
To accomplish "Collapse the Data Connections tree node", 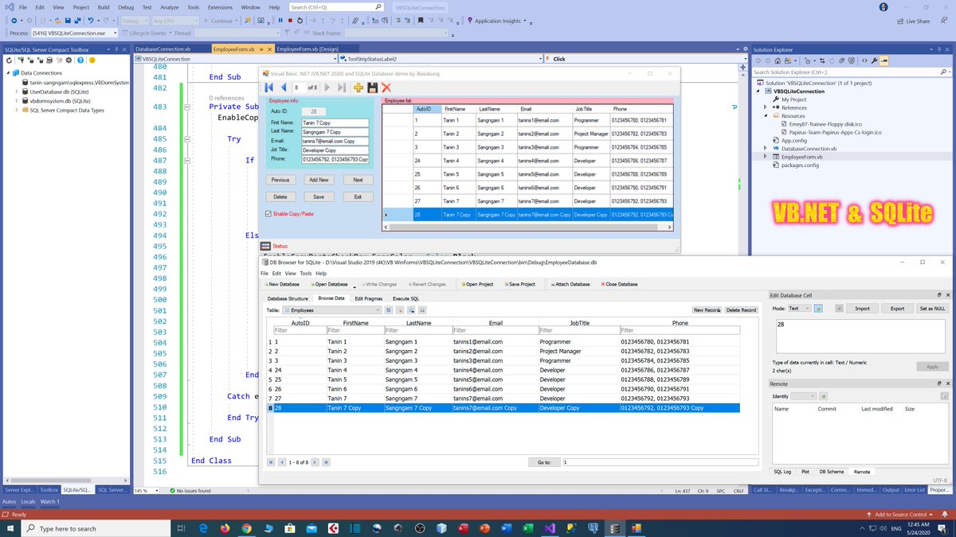I will pyautogui.click(x=8, y=72).
